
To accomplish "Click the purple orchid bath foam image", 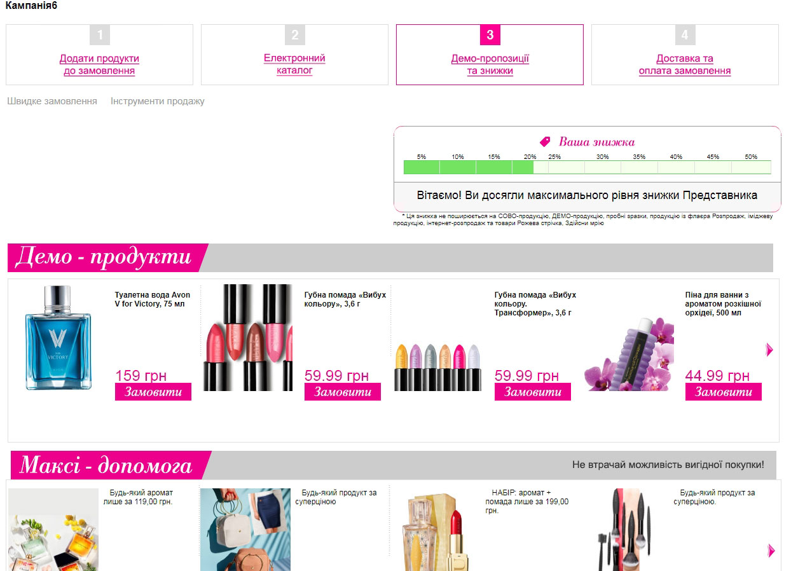I will 629,350.
